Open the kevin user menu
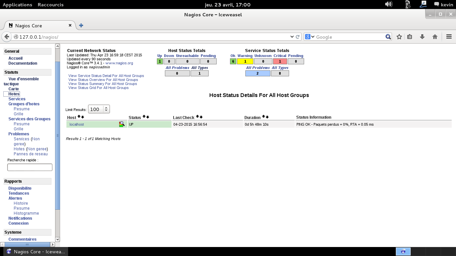The image size is (456, 256). pyautogui.click(x=443, y=5)
